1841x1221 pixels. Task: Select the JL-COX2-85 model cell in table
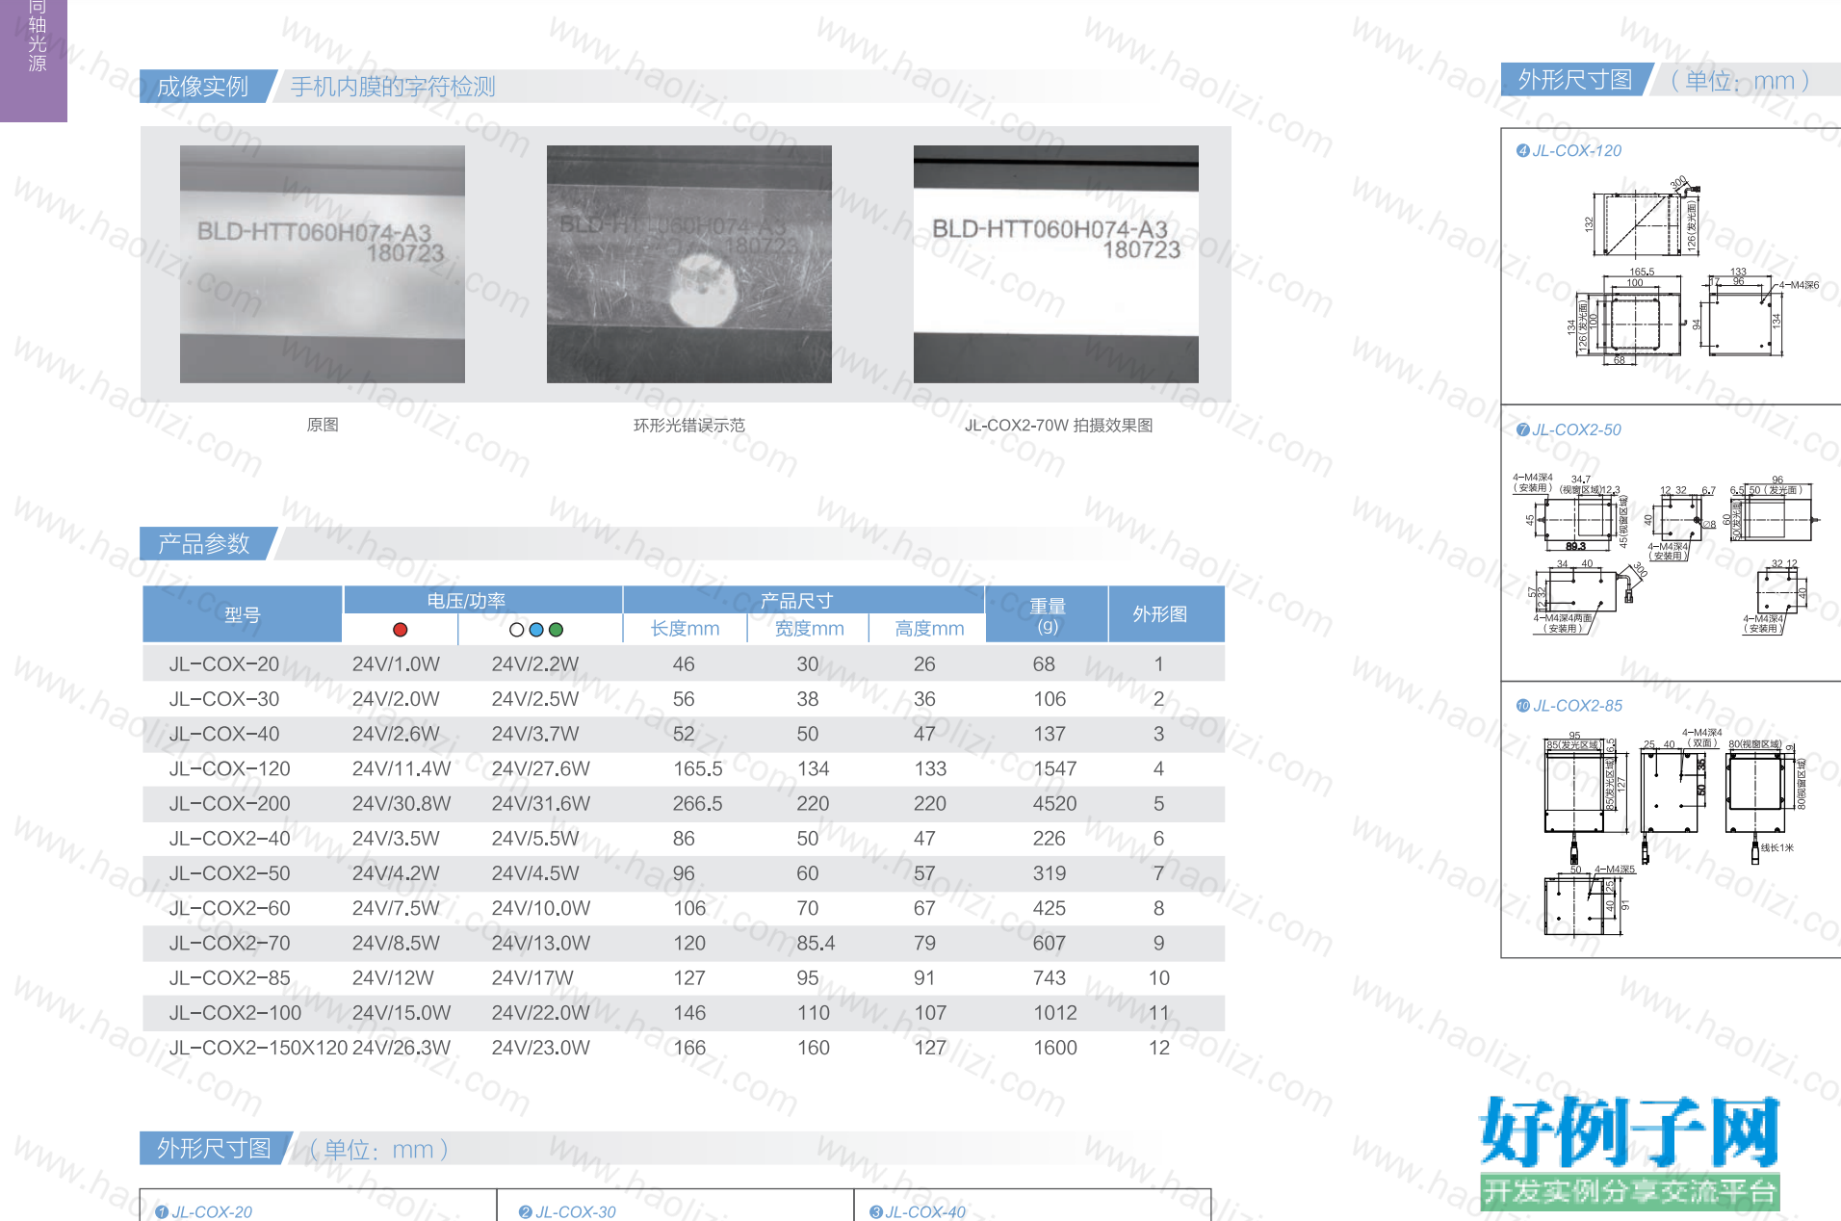pyautogui.click(x=229, y=977)
